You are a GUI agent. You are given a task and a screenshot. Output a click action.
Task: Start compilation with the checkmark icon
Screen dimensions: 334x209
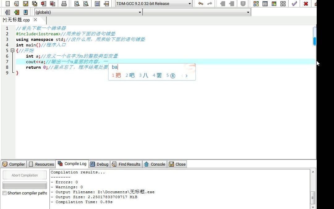click(x=294, y=3)
